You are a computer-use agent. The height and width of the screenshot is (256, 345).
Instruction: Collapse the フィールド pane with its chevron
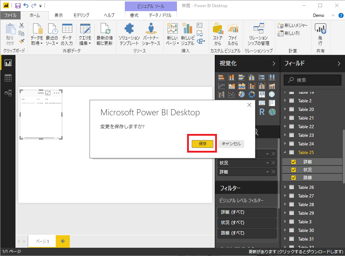click(x=339, y=64)
